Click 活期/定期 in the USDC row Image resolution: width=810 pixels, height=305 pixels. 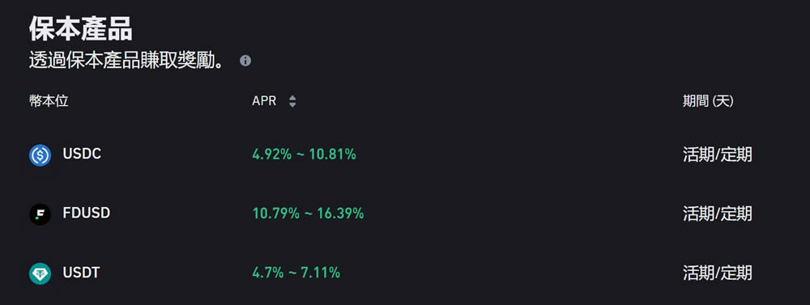pyautogui.click(x=718, y=155)
